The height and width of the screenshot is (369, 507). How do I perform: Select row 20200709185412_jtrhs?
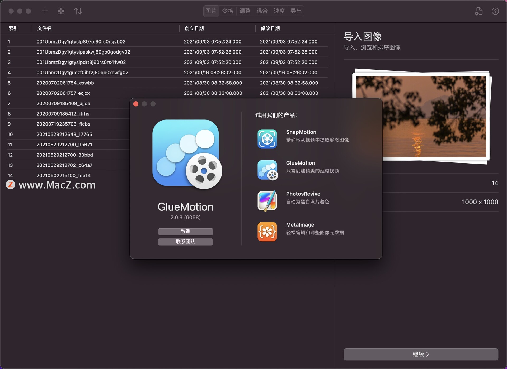(68, 113)
